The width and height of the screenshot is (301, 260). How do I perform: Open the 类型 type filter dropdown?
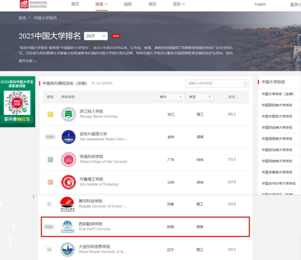pyautogui.click(x=200, y=97)
